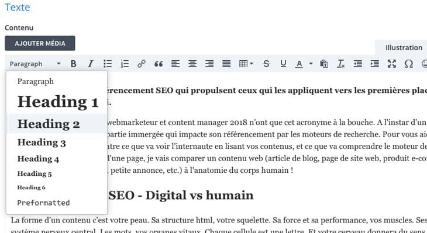Open the text color dropdown arrow
427x233 pixels.
[311, 64]
